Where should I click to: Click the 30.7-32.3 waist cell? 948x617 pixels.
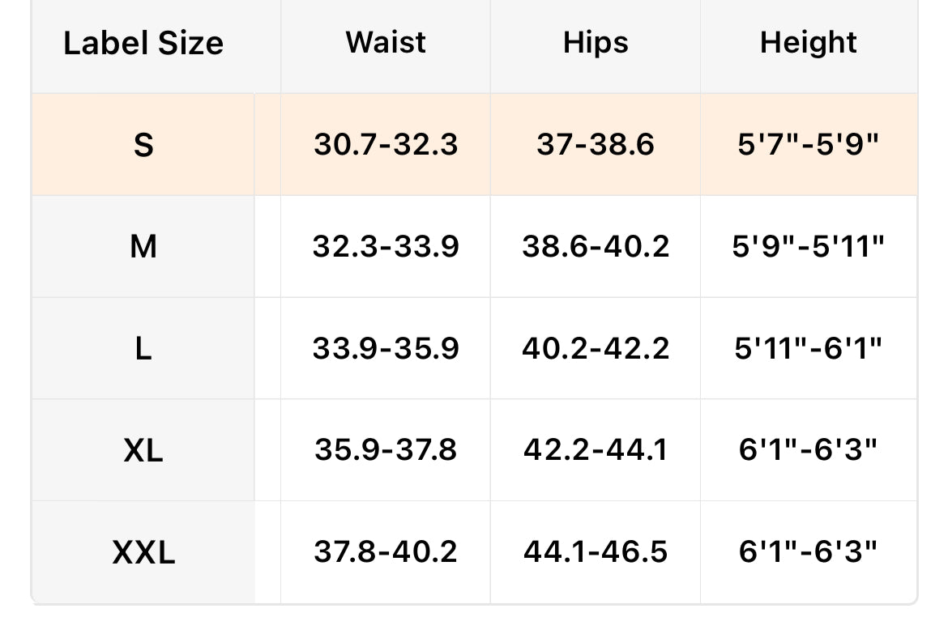(x=386, y=145)
